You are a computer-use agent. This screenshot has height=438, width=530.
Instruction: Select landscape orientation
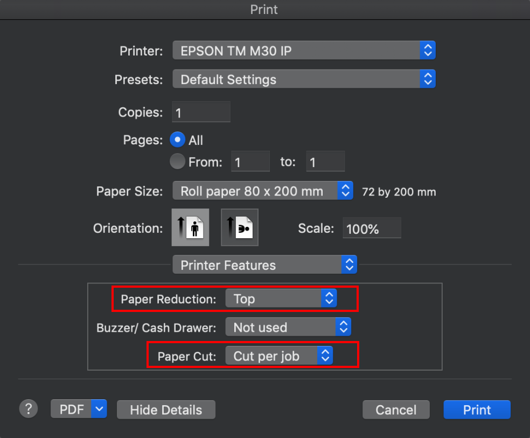click(239, 227)
